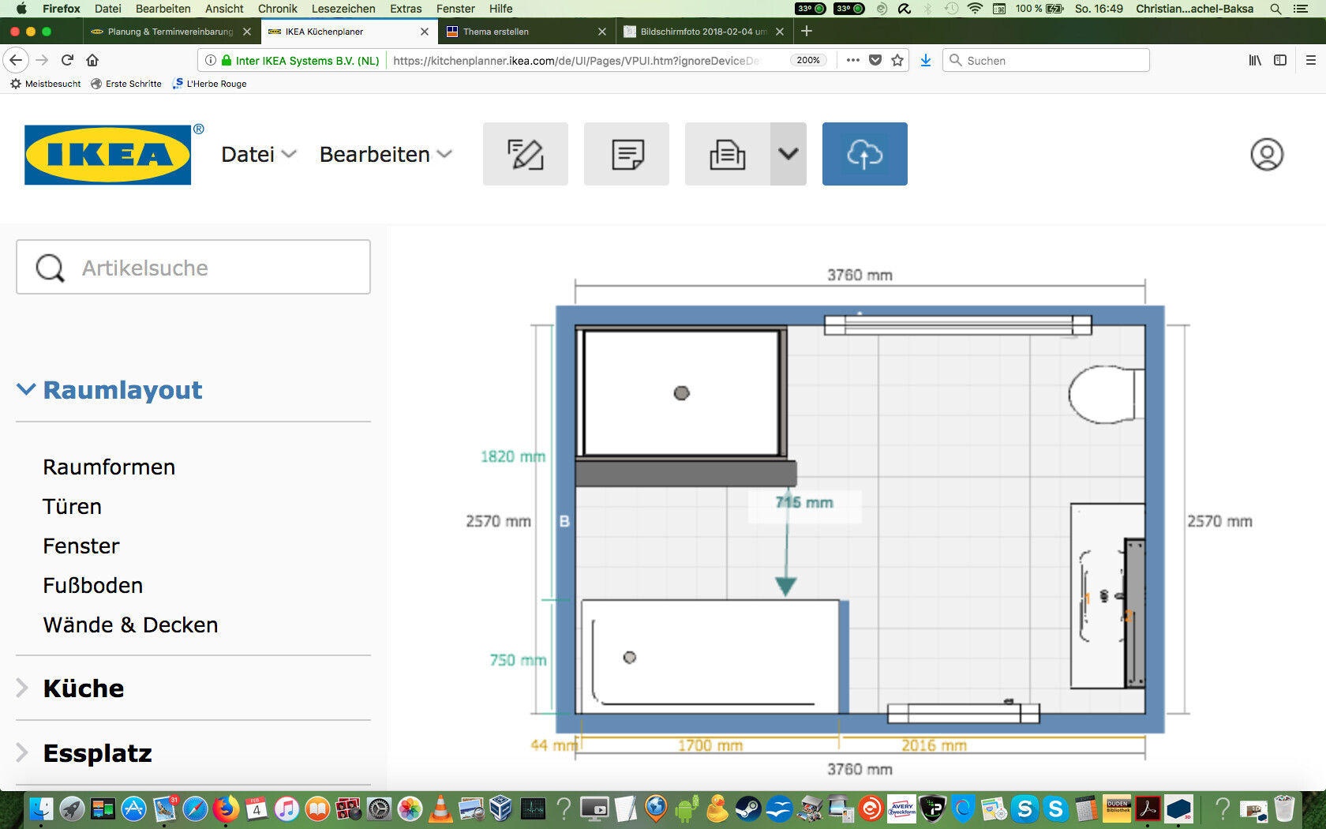Expand the Küche section
The width and height of the screenshot is (1326, 829).
(x=83, y=688)
